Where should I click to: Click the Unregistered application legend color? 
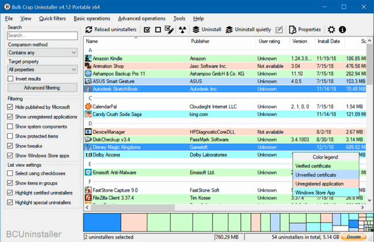[325, 183]
